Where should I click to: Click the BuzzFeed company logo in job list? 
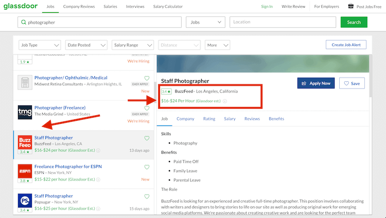25,141
